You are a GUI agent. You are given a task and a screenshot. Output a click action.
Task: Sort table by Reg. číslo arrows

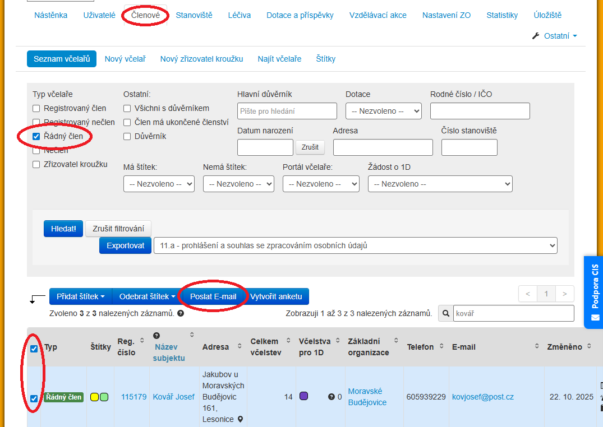click(x=142, y=340)
